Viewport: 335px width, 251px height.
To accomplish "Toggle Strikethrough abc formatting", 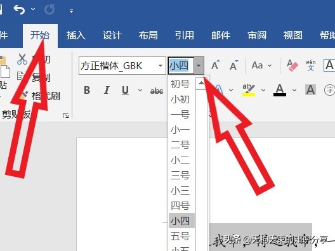I will click(157, 91).
